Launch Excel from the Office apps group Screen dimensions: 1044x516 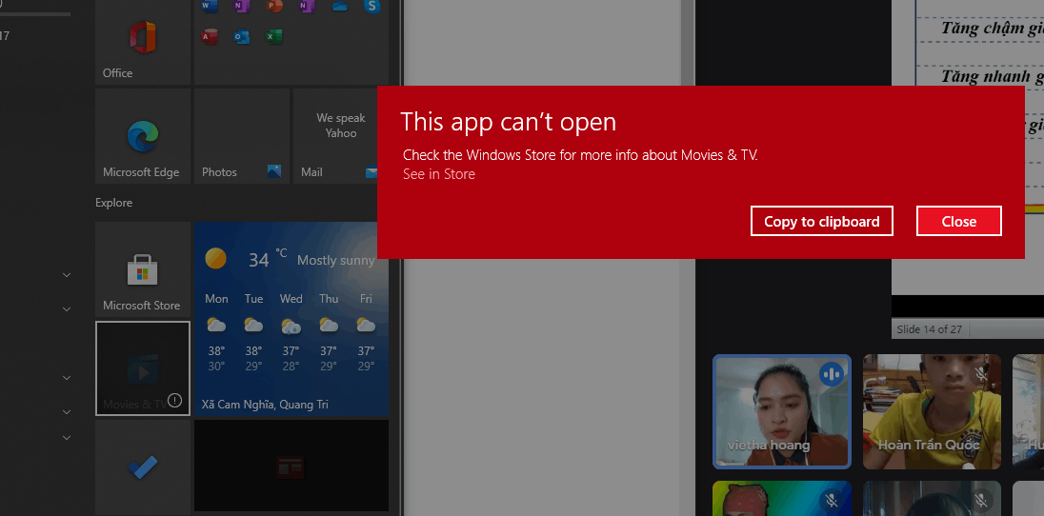[274, 36]
